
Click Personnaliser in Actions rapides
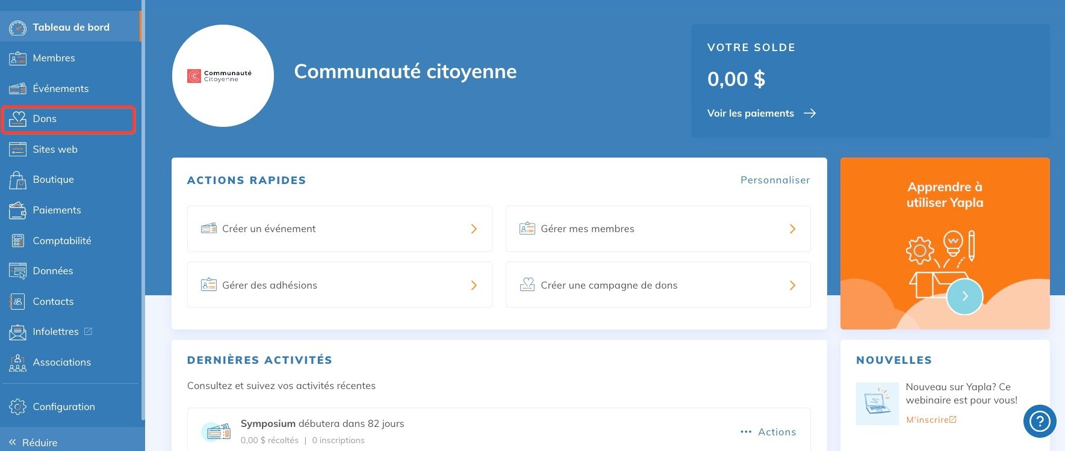point(775,180)
